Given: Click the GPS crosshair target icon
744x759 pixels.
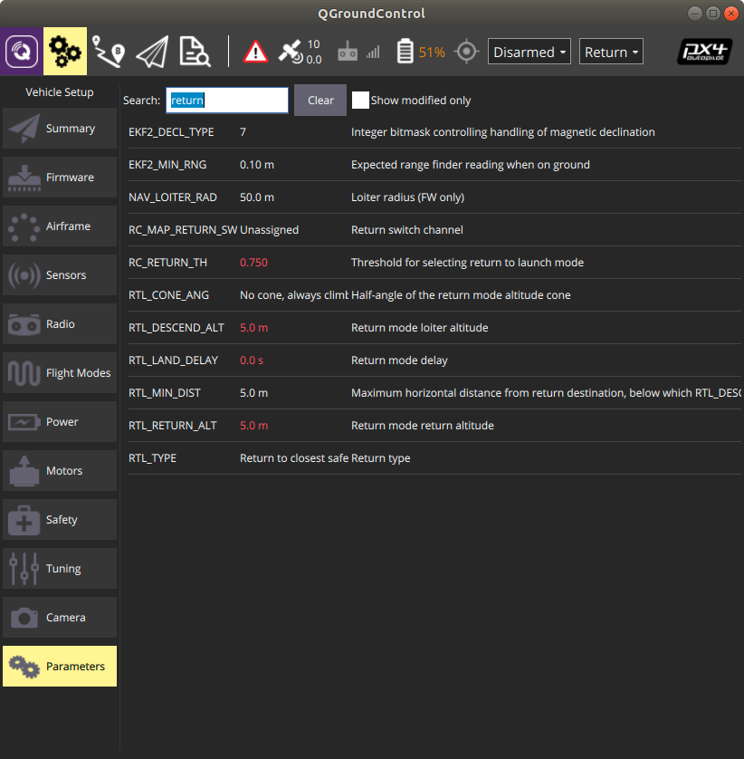Looking at the screenshot, I should pyautogui.click(x=466, y=52).
